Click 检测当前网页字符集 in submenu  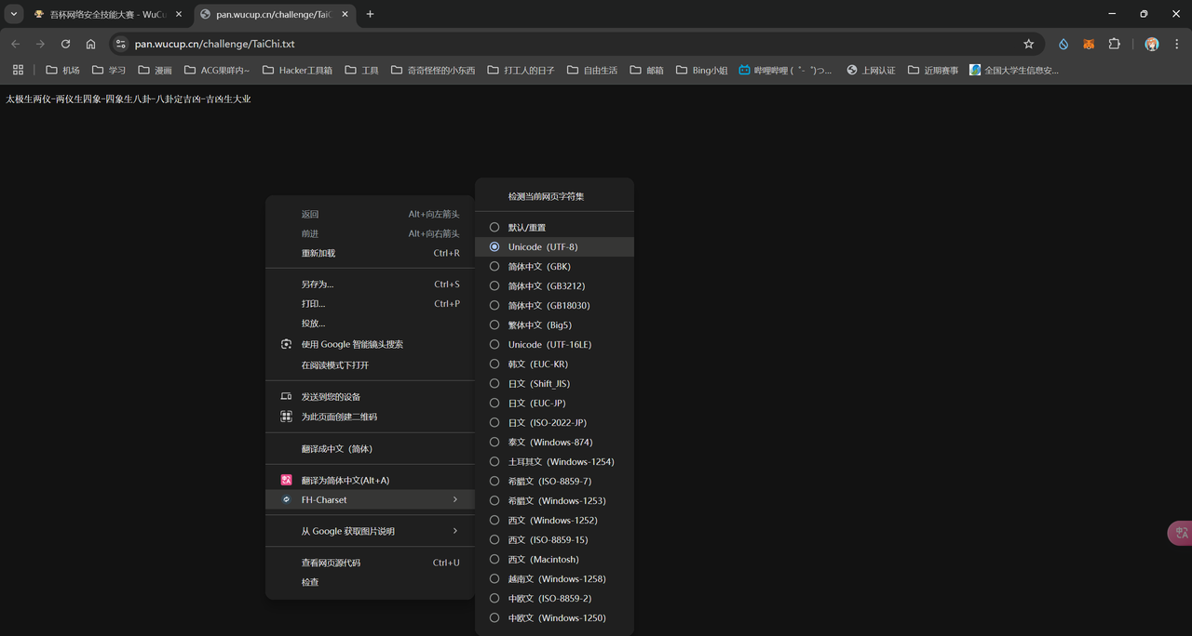[554, 196]
